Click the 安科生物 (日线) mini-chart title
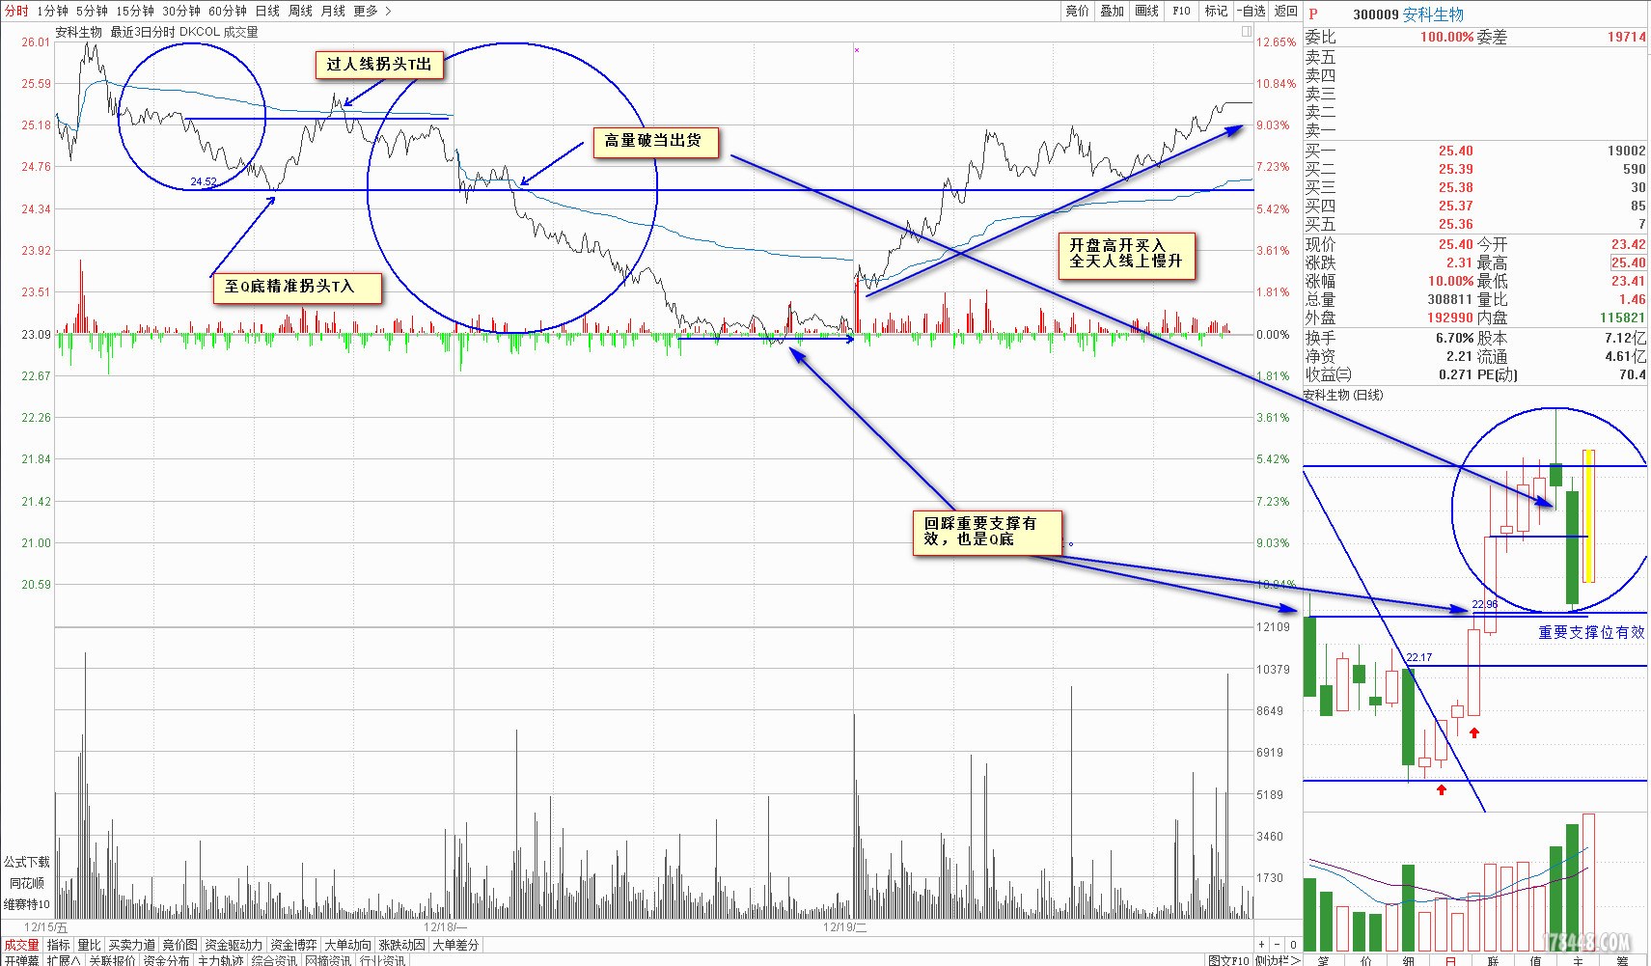The height and width of the screenshot is (966, 1651). (1343, 395)
